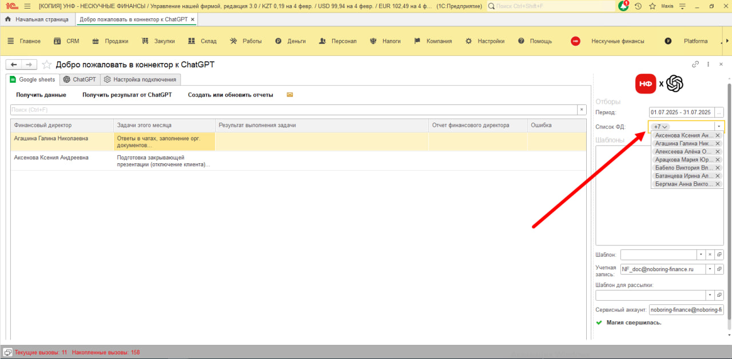Remove Аксенова Ксения from the ФД list
Viewport: 732px width, 359px height.
717,135
